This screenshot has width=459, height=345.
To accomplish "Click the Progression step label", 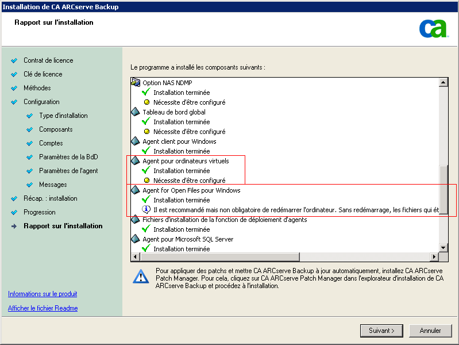I will click(39, 212).
